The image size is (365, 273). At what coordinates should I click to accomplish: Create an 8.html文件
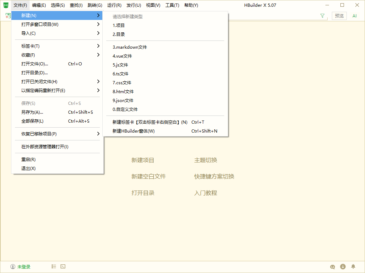165,91
